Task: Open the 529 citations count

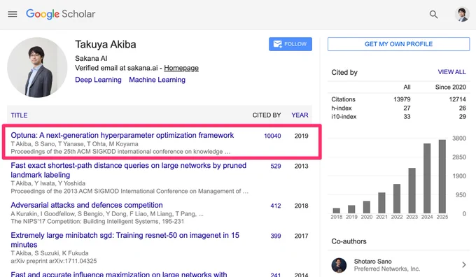Action: tap(276, 166)
